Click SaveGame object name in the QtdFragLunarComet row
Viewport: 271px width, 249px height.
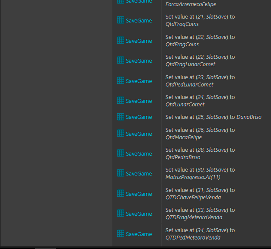coord(139,61)
